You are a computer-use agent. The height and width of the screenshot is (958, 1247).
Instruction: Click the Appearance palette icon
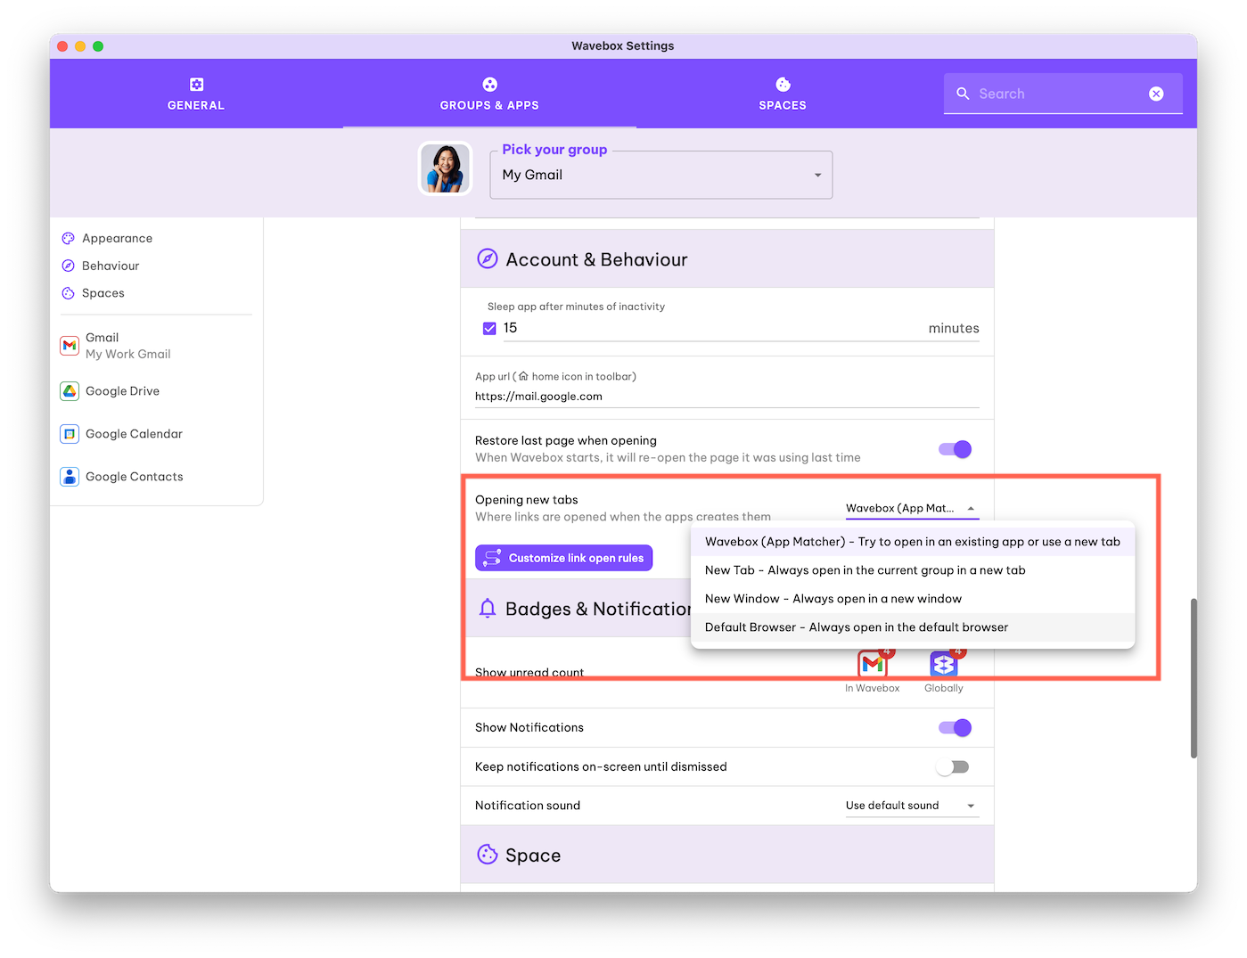pyautogui.click(x=68, y=238)
